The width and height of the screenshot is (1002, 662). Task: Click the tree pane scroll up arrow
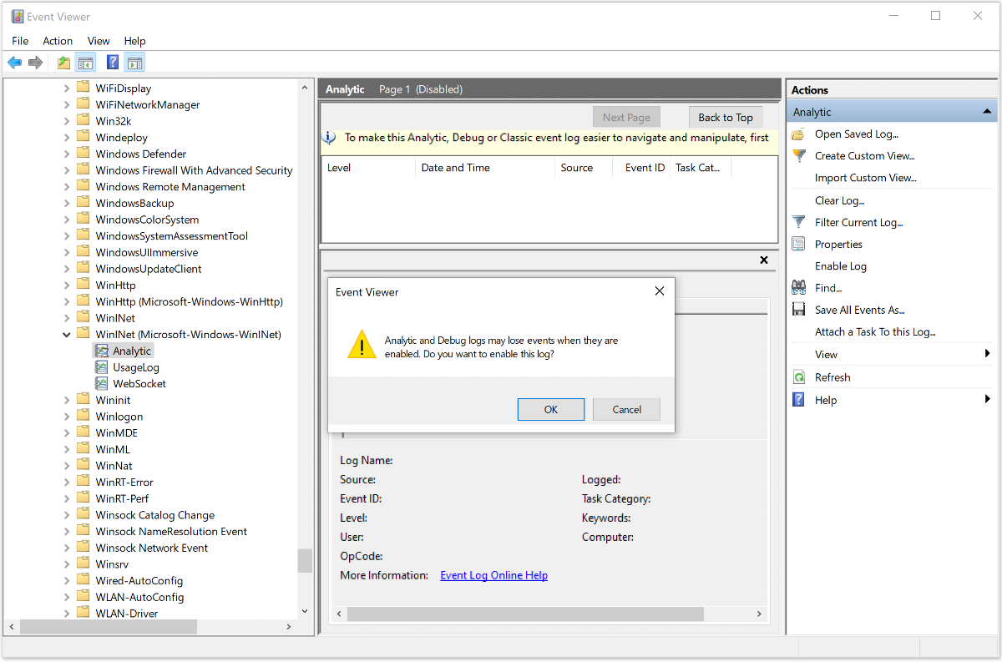(305, 86)
